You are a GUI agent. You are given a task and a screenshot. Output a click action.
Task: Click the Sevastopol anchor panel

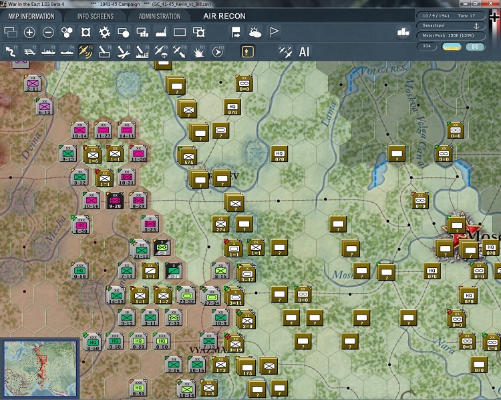(x=451, y=25)
